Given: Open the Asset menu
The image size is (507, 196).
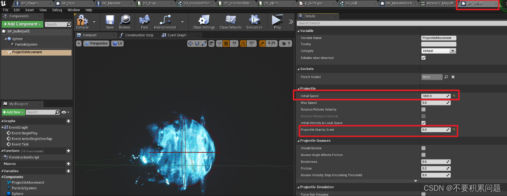Looking at the screenshot, I should coord(30,10).
